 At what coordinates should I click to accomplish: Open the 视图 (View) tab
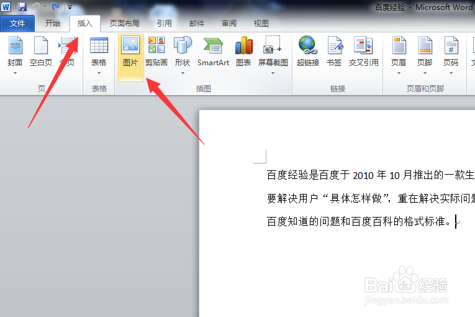261,24
